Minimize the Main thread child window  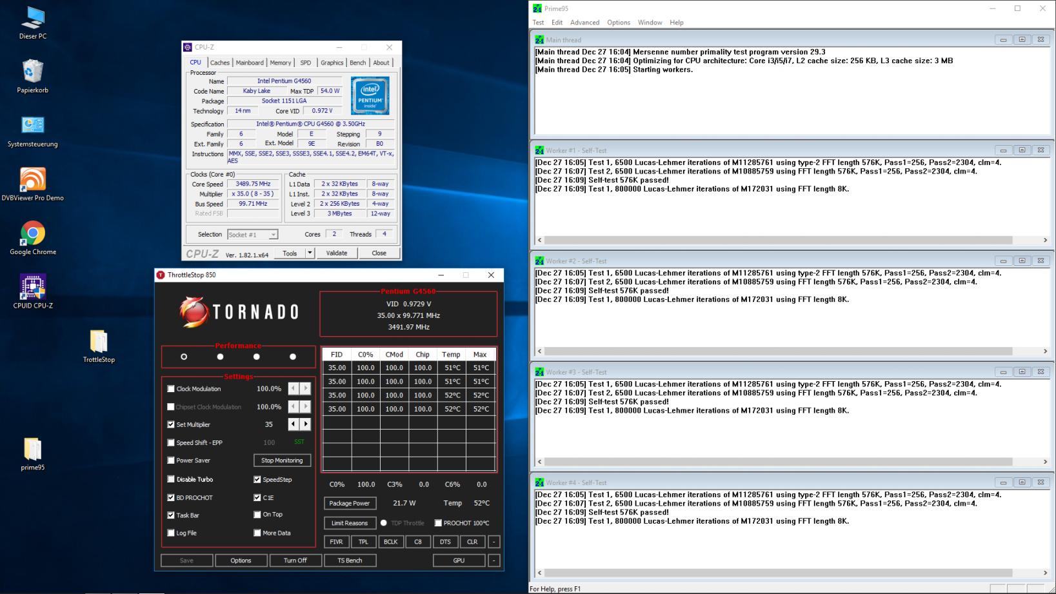(1003, 40)
